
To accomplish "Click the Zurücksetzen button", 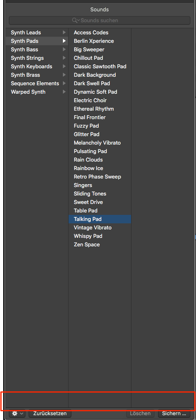I will (50, 413).
